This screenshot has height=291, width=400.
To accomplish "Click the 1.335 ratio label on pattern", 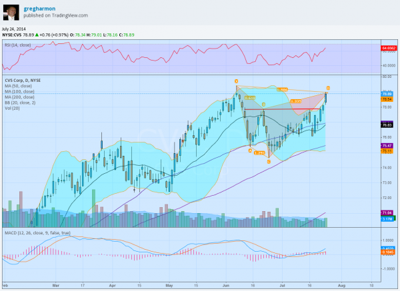I will click(x=296, y=101).
